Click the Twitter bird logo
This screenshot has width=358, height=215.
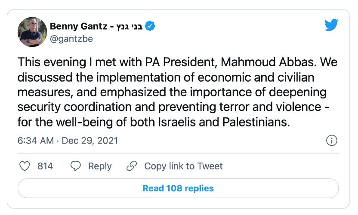point(331,25)
